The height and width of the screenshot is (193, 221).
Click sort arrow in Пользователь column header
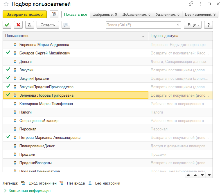point(143,36)
